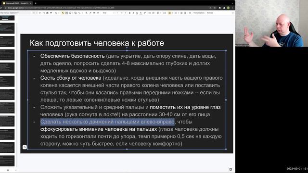Click the Border weight icon
This screenshot has height=173, width=308.
click(94, 13)
